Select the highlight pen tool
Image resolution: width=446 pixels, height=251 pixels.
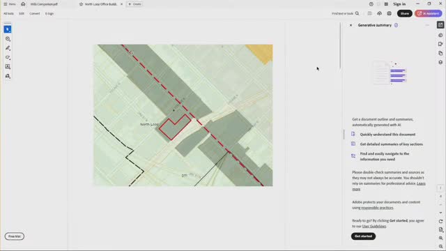[x=8, y=48]
